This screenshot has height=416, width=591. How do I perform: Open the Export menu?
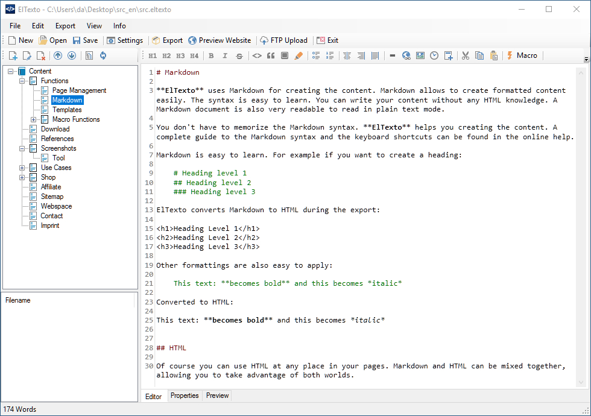65,26
